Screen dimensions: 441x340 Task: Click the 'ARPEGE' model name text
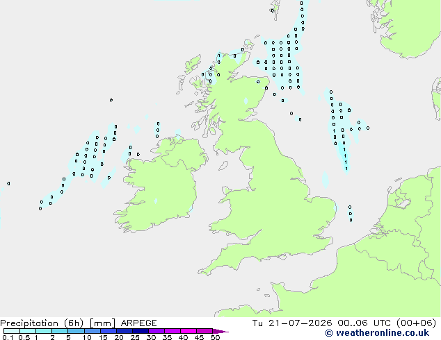click(x=138, y=323)
